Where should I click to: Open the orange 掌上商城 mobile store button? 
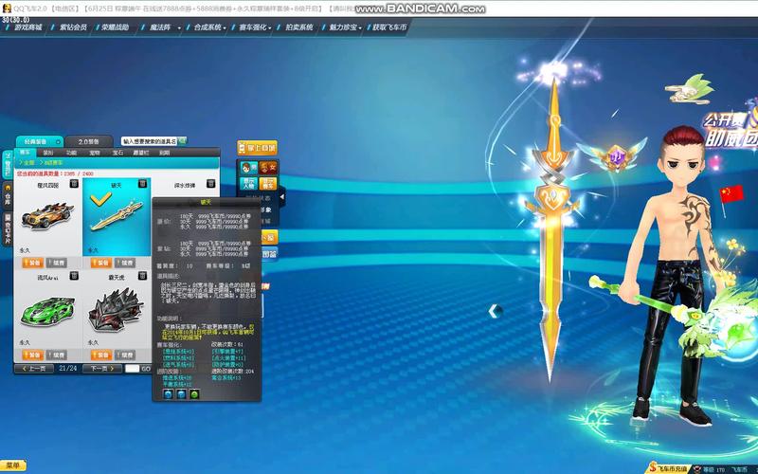point(257,148)
